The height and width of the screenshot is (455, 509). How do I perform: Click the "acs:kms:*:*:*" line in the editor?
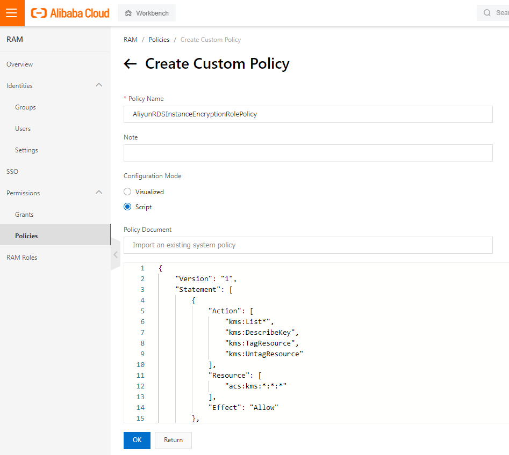click(255, 386)
